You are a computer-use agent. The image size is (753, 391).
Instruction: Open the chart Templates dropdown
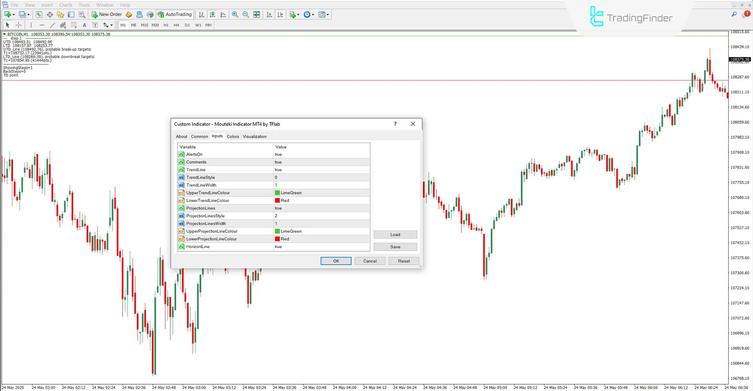(x=323, y=15)
